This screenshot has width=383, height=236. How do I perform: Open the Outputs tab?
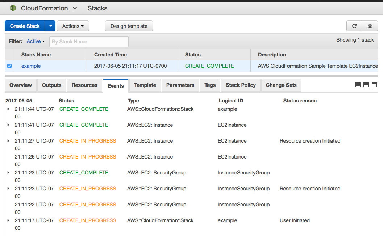pyautogui.click(x=51, y=85)
